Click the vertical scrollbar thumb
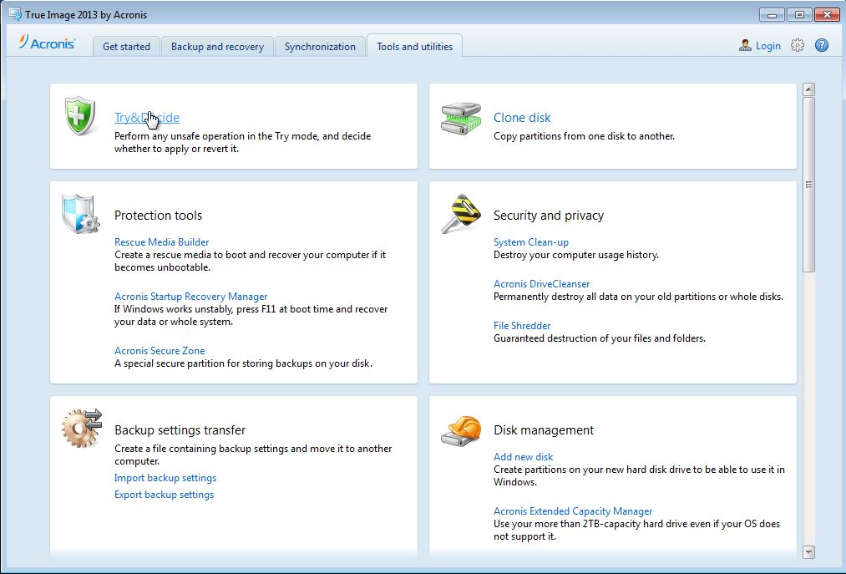The width and height of the screenshot is (846, 574). [x=808, y=184]
